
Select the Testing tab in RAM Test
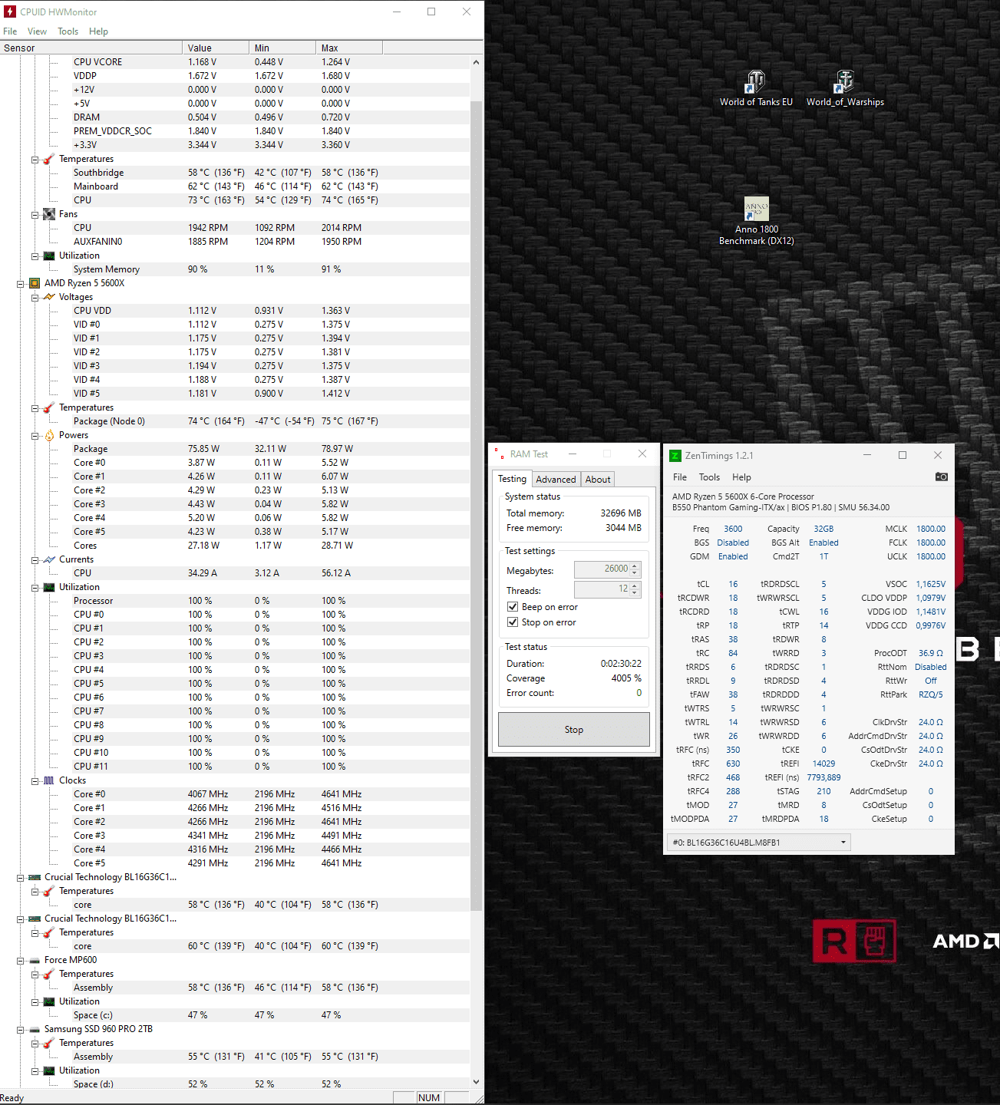point(512,478)
